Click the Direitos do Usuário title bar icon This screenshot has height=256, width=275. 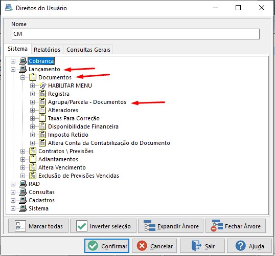click(x=9, y=8)
